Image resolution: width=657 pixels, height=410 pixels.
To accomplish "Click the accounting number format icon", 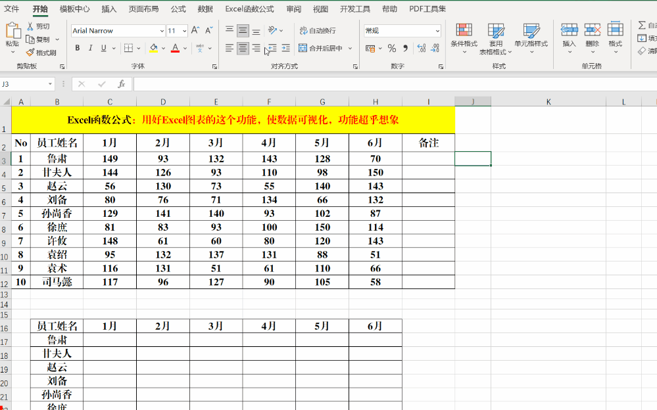I will (x=370, y=48).
